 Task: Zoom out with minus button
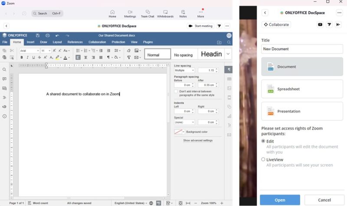[196, 203]
